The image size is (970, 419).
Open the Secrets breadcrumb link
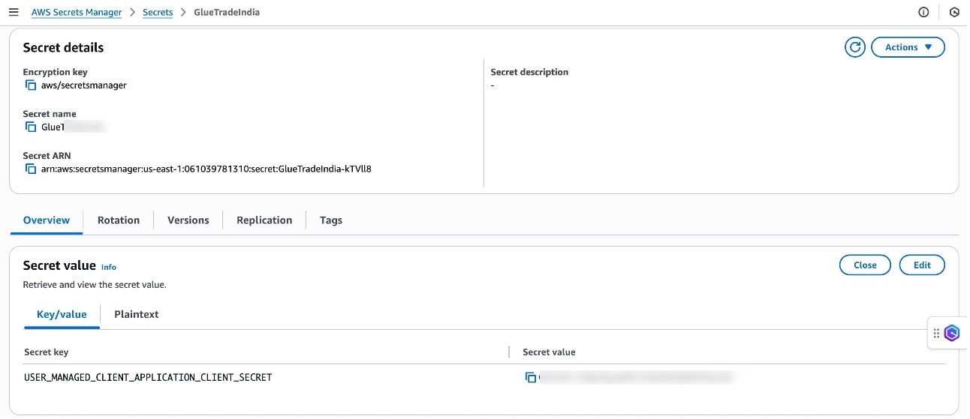coord(158,13)
